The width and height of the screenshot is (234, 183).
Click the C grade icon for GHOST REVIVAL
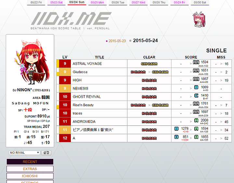pos(196,95)
